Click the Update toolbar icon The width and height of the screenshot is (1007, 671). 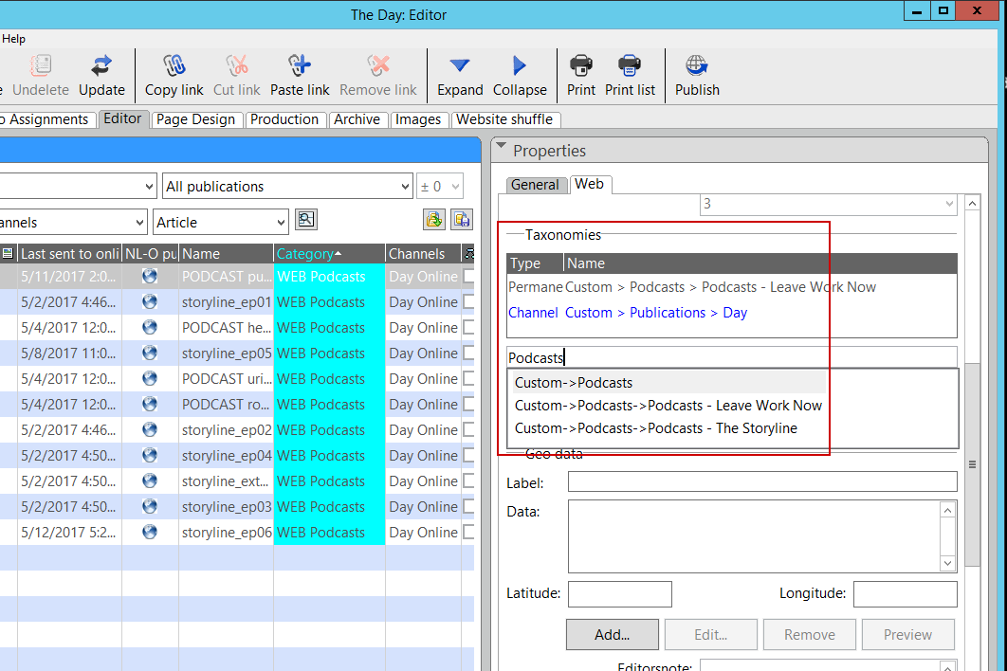point(101,65)
